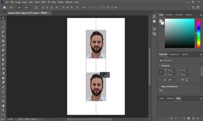Open the Adjustments panel tab
The height and width of the screenshot is (121, 203).
click(x=174, y=54)
